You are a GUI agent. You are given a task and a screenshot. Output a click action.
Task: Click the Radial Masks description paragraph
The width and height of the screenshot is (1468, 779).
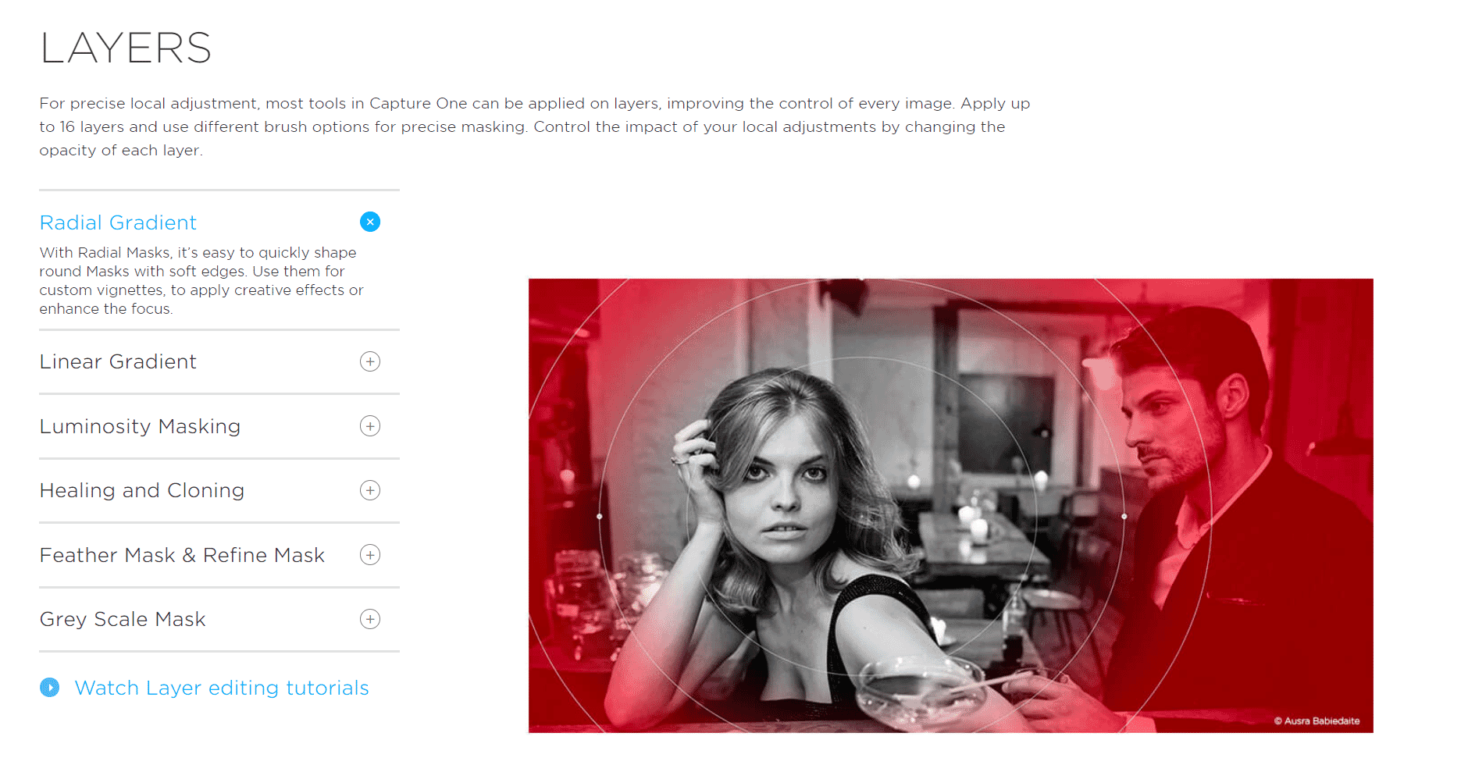tap(201, 281)
